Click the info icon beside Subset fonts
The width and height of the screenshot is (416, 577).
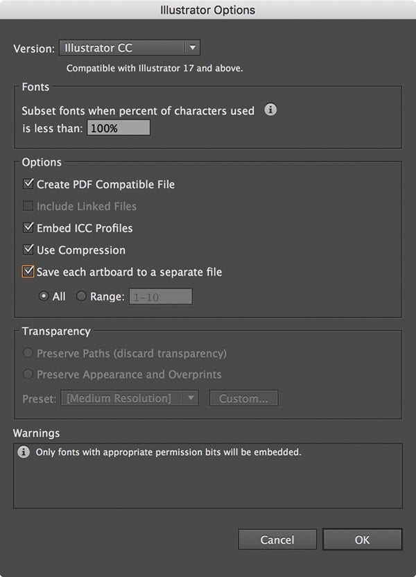tap(271, 110)
